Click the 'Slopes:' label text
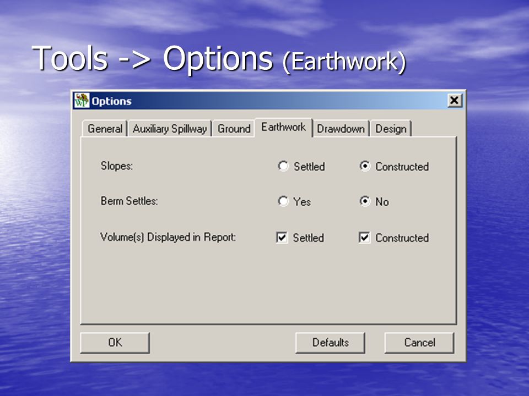The image size is (529, 396). (117, 166)
